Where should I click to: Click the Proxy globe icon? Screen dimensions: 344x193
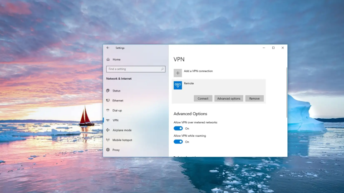(x=108, y=150)
